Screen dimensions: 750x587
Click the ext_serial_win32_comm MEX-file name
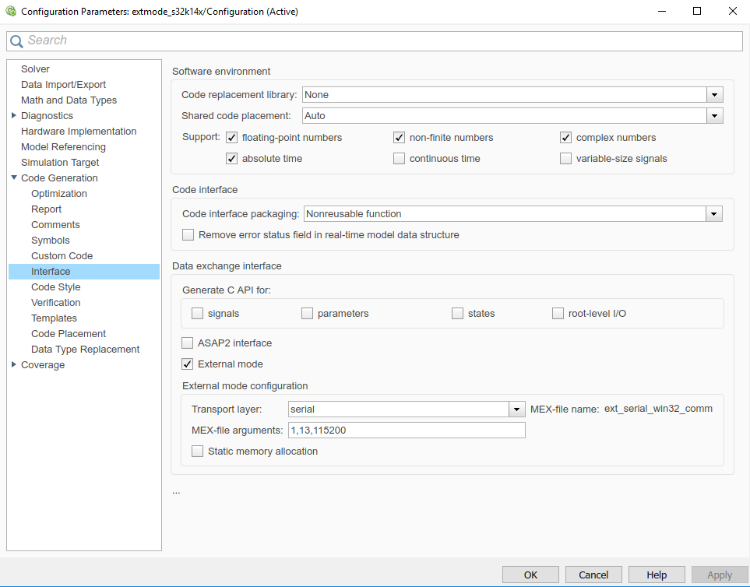(x=658, y=409)
